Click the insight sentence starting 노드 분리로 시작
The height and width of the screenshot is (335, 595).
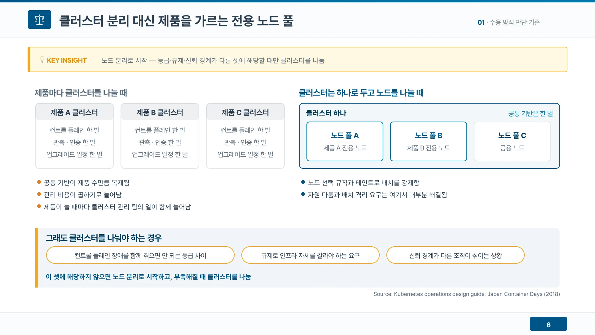pyautogui.click(x=213, y=60)
